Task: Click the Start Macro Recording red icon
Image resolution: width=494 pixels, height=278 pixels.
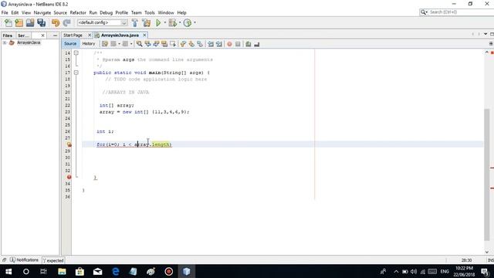Action: [229, 44]
